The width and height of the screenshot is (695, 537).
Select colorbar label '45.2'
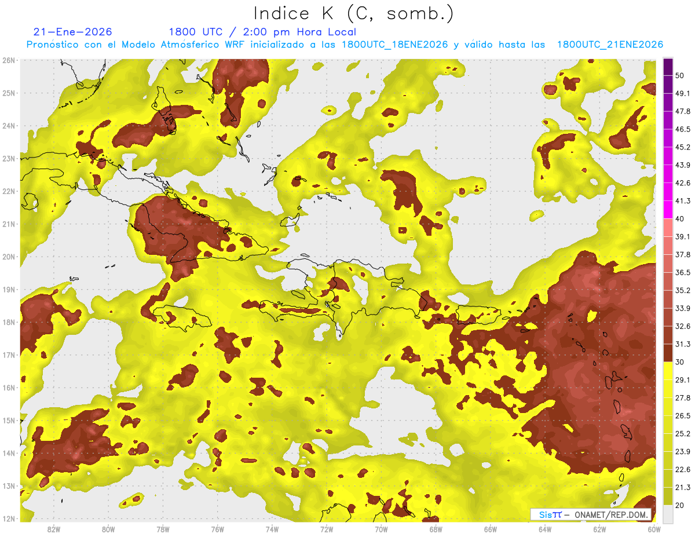(x=683, y=147)
